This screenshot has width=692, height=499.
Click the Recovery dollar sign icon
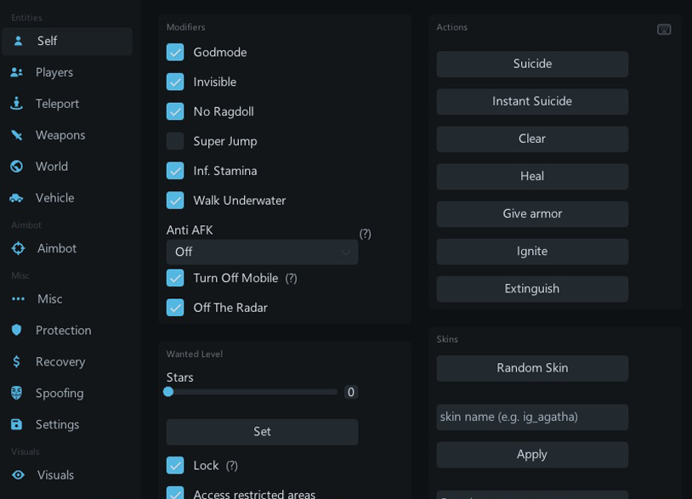(17, 361)
